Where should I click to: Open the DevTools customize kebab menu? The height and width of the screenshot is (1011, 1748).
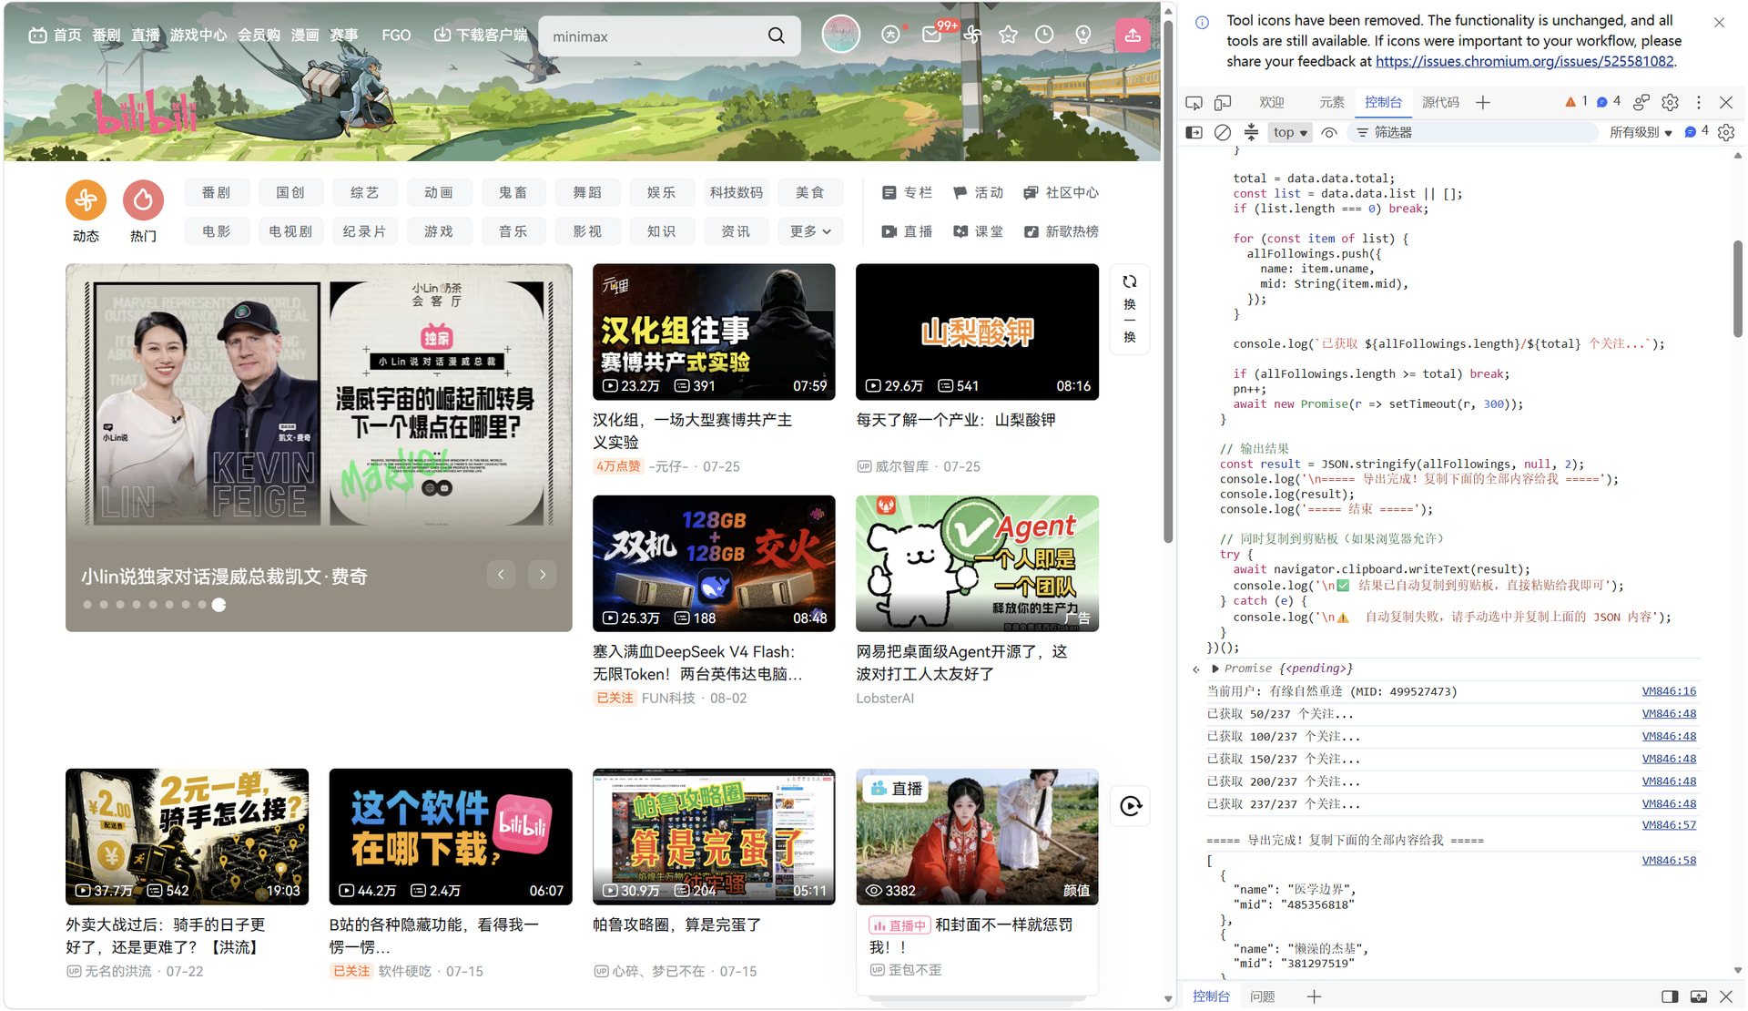pos(1698,103)
